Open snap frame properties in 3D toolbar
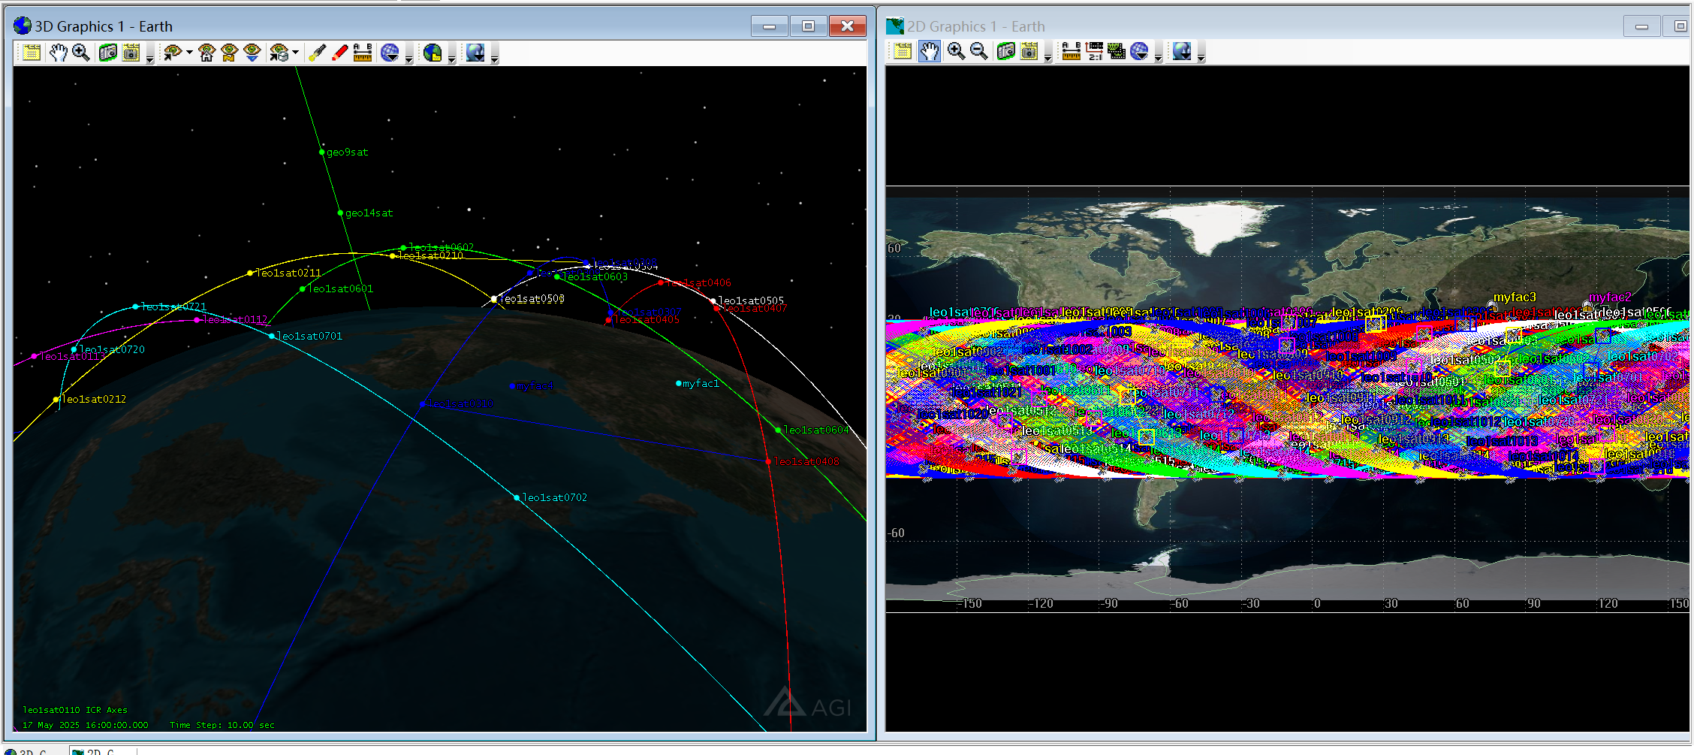This screenshot has height=755, width=1694. (x=131, y=53)
